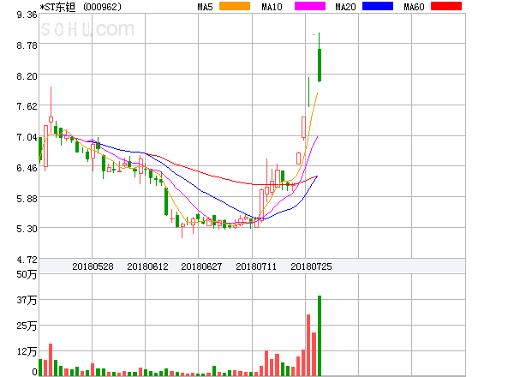Image resolution: width=514 pixels, height=377 pixels.
Task: Click the tallest red volume bar
Action: pos(308,345)
